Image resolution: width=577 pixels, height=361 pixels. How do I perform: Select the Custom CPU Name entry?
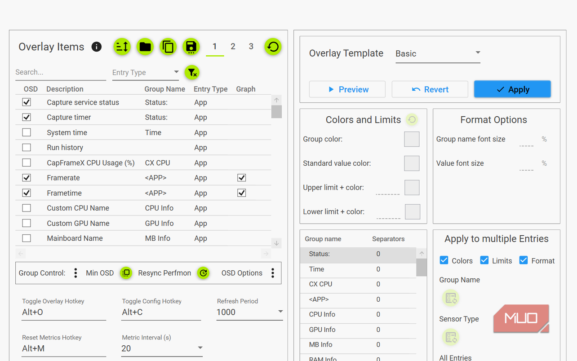143,208
